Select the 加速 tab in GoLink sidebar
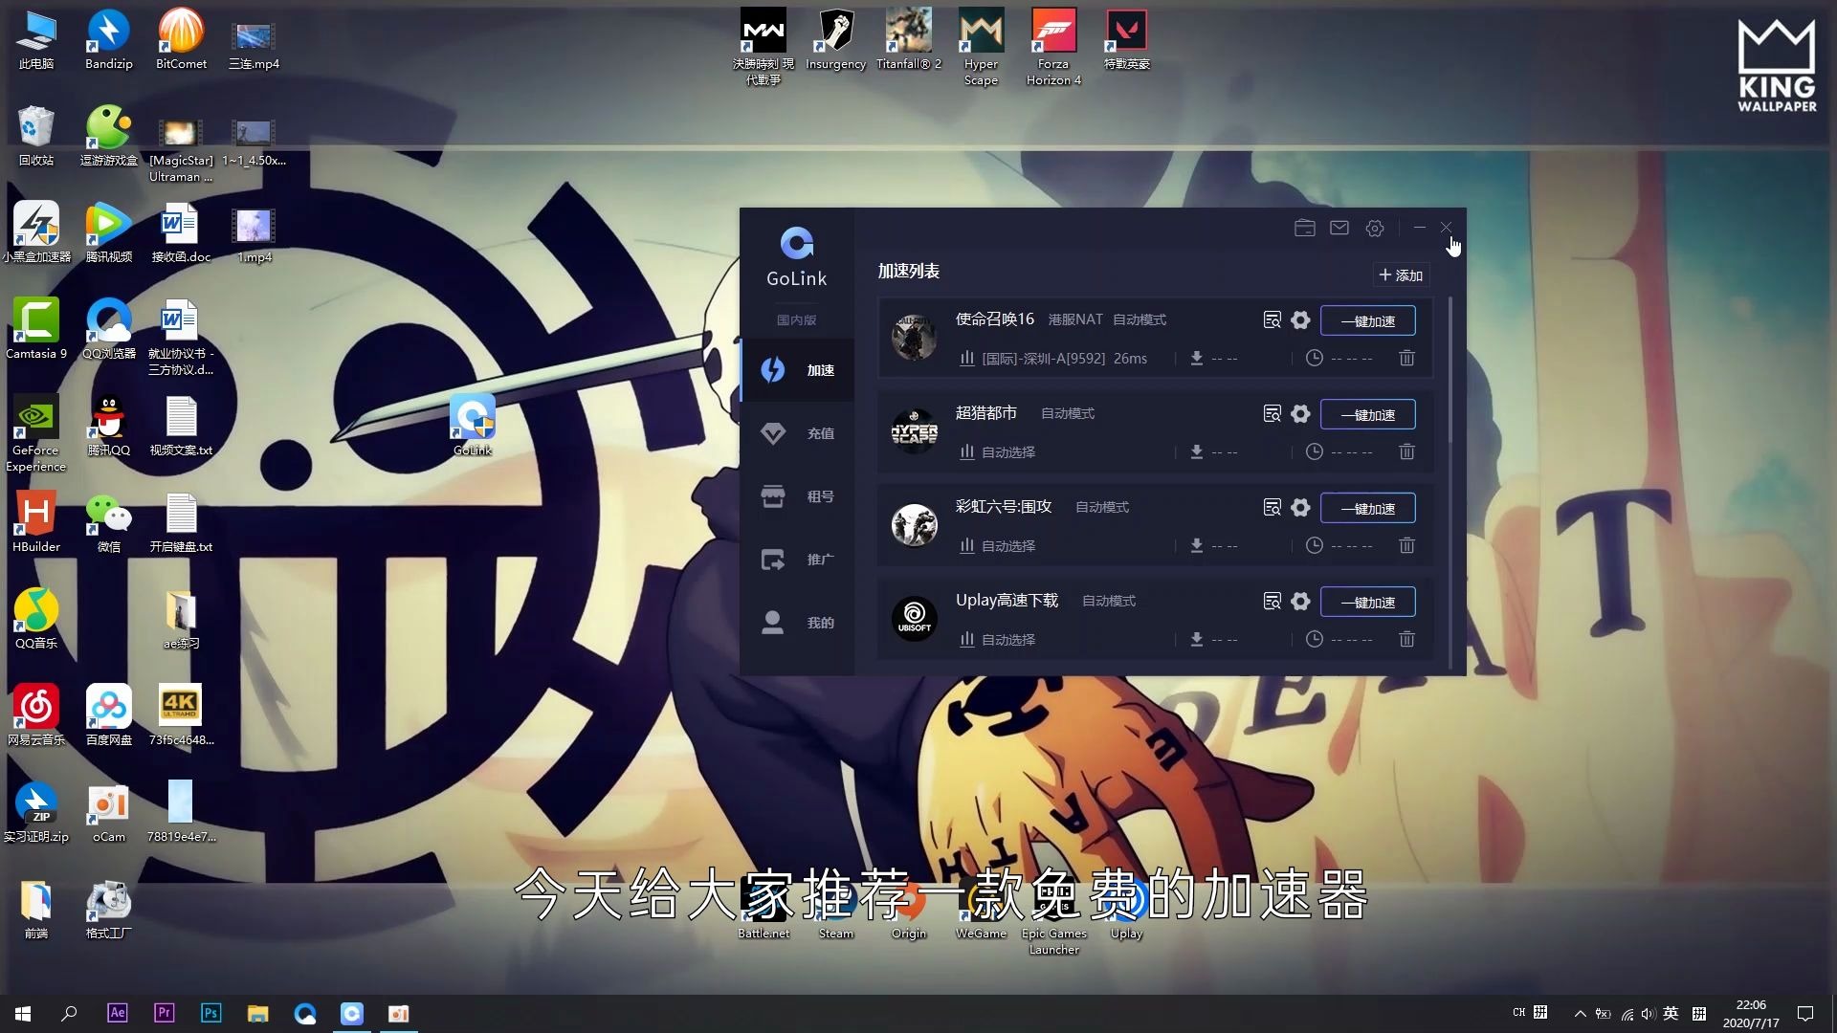 (797, 370)
